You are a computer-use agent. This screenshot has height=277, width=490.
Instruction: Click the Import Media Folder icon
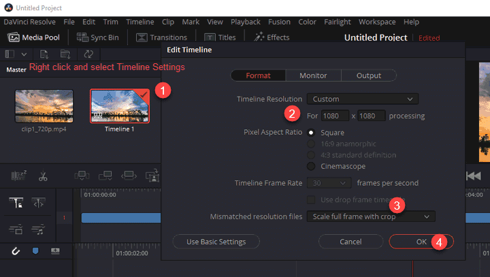pyautogui.click(x=65, y=54)
